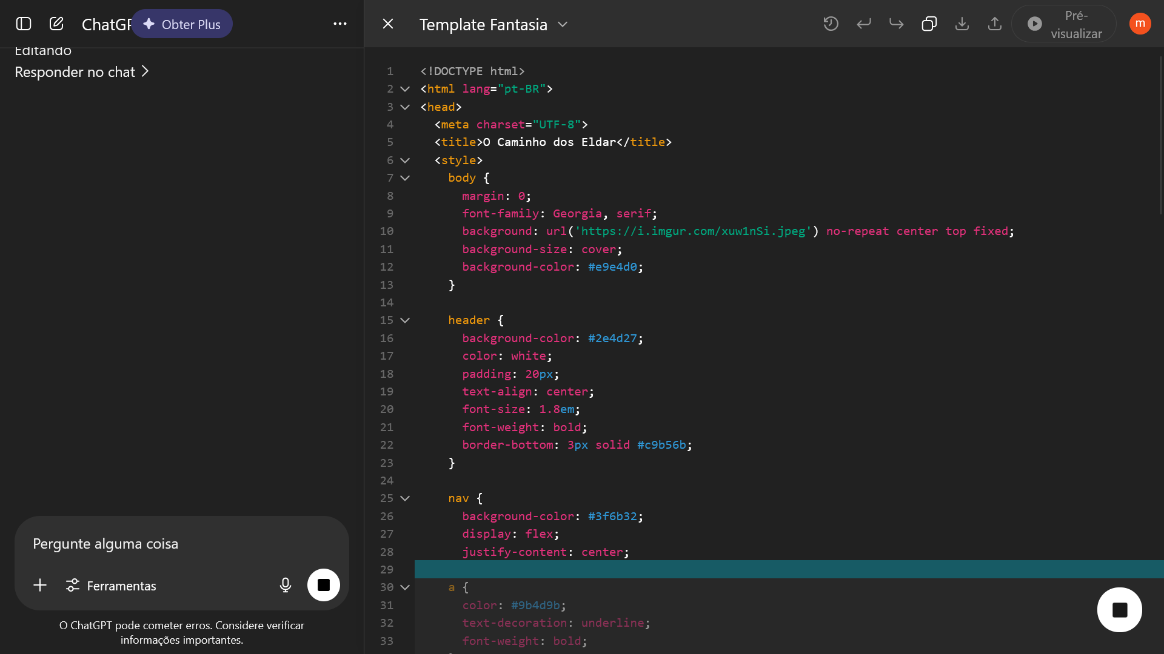Click Obter Plus upgrade button
The image size is (1164, 654).
tap(182, 24)
